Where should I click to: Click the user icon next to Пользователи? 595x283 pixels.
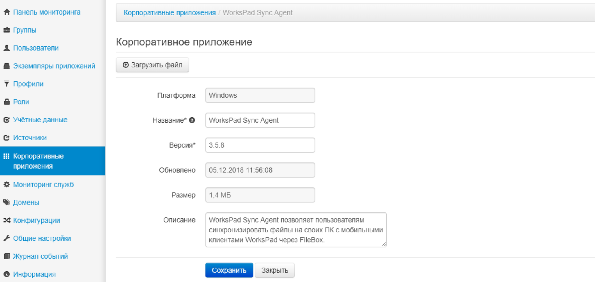7,48
